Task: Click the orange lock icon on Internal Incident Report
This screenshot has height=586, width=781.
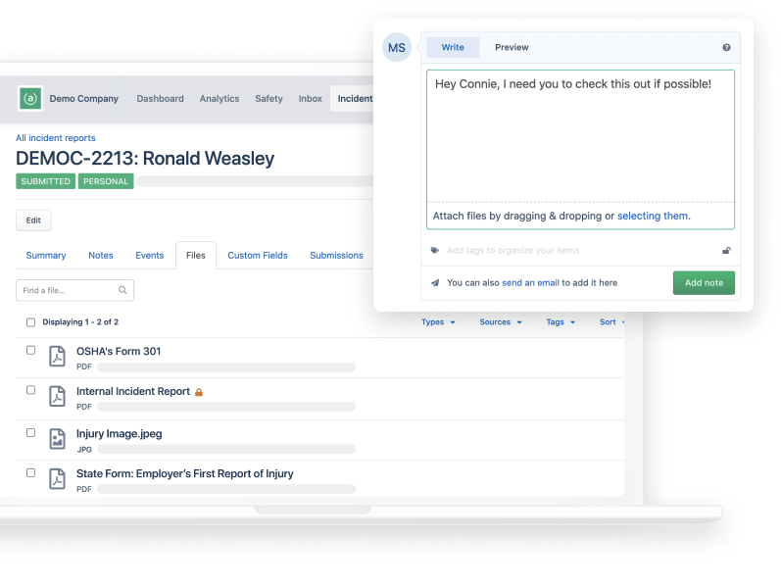Action: (199, 392)
